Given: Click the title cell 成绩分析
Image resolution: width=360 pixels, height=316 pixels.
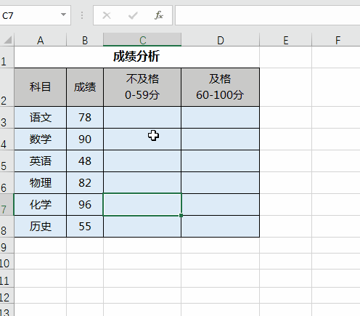Looking at the screenshot, I should coord(136,57).
